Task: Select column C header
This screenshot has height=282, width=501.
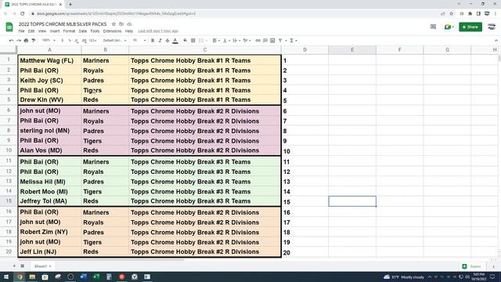Action: tap(205, 50)
